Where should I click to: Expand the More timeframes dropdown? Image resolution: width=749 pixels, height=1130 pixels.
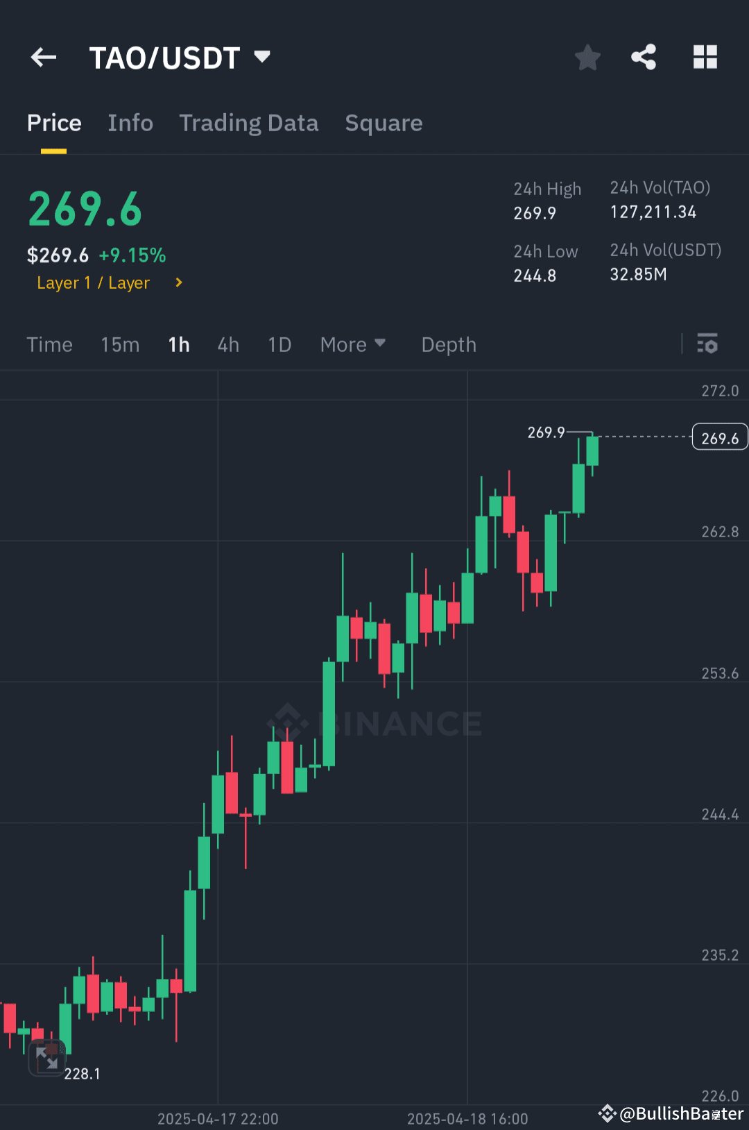pyautogui.click(x=353, y=344)
